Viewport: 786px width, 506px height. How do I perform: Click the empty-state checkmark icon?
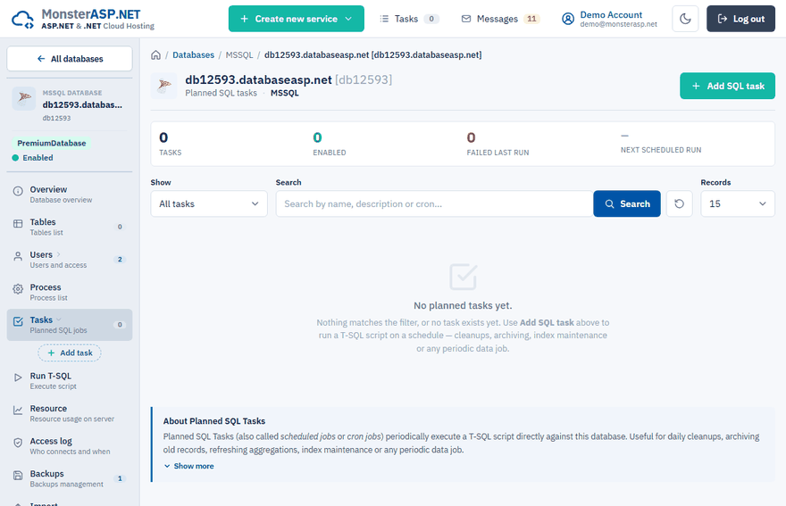(x=464, y=277)
